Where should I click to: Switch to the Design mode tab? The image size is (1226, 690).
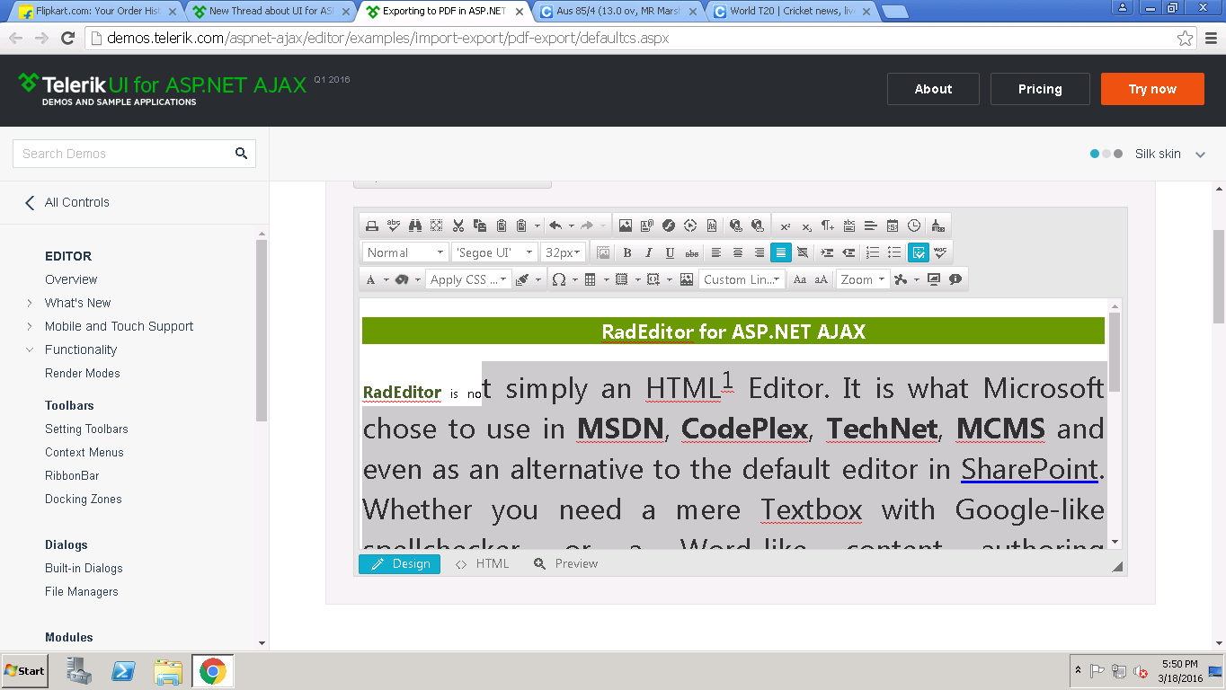coord(400,563)
